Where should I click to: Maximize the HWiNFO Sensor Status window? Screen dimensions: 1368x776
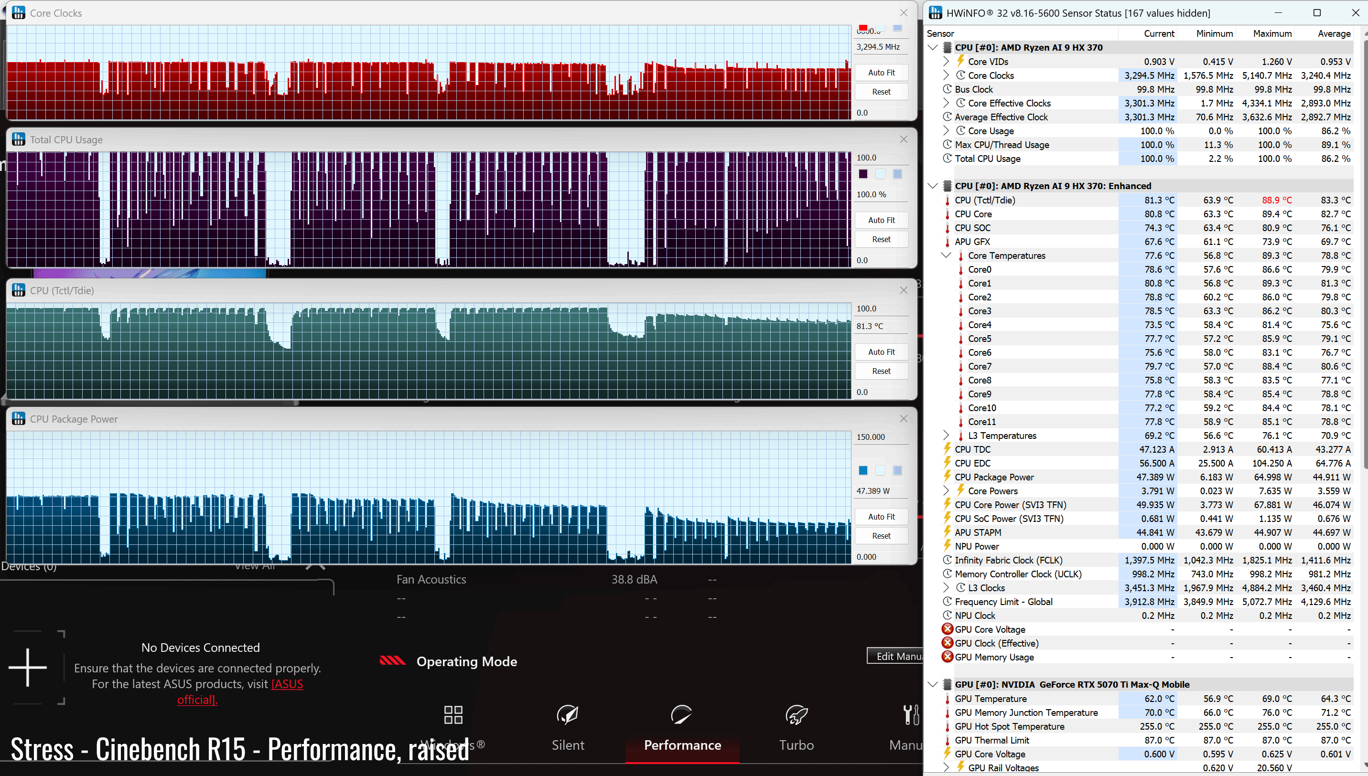tap(1317, 13)
